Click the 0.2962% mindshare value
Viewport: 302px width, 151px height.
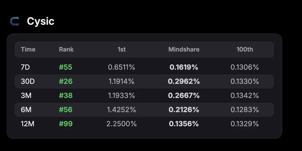(x=184, y=81)
